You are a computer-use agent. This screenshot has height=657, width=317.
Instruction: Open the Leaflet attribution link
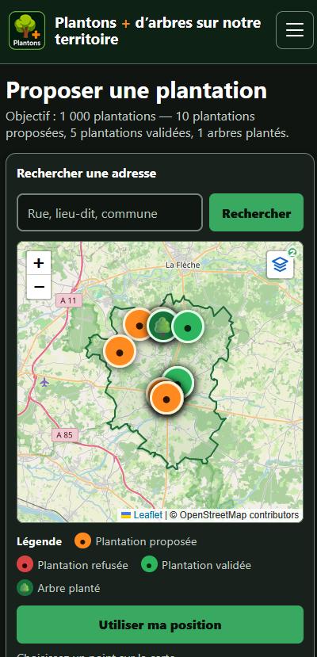pyautogui.click(x=148, y=515)
